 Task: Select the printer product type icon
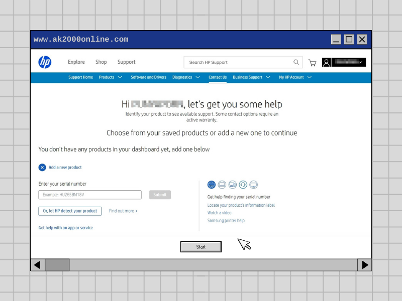pos(212,185)
